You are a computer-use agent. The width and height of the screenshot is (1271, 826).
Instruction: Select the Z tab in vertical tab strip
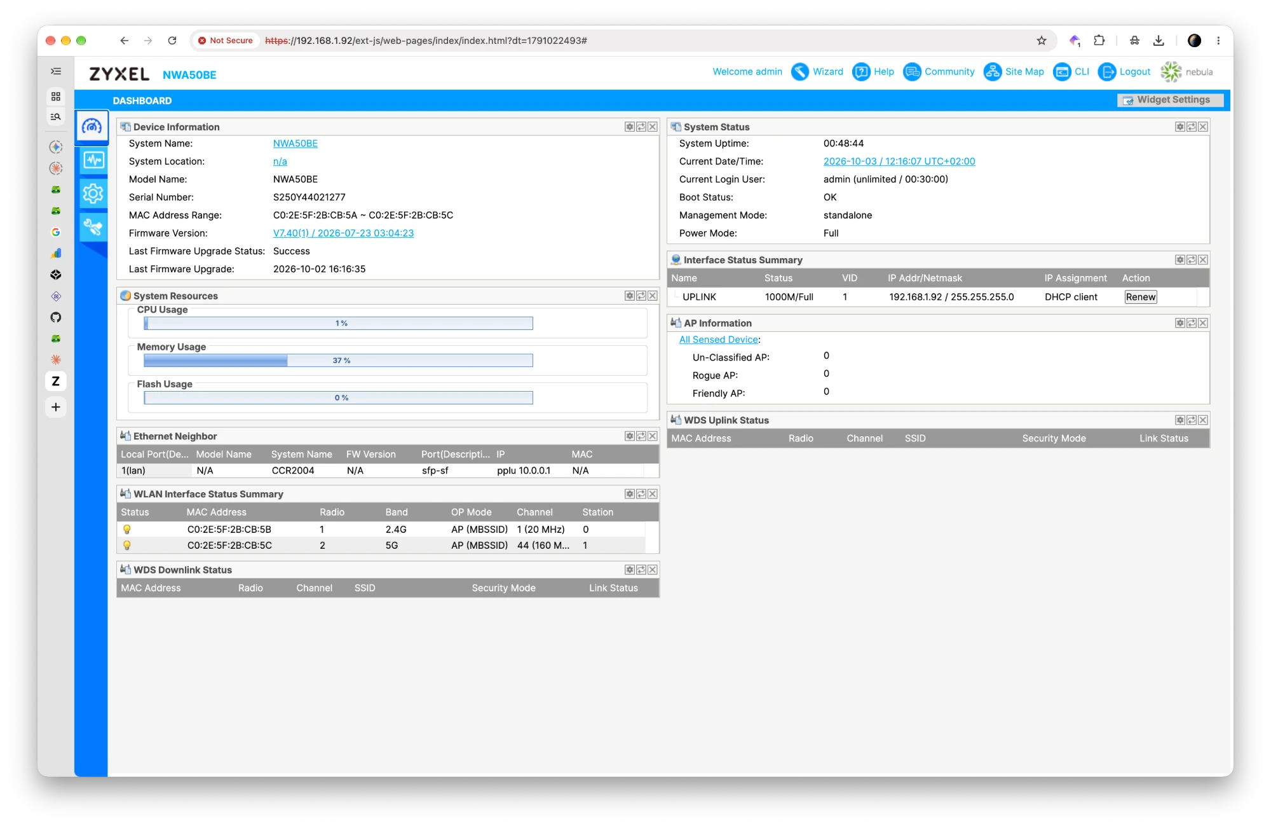56,381
